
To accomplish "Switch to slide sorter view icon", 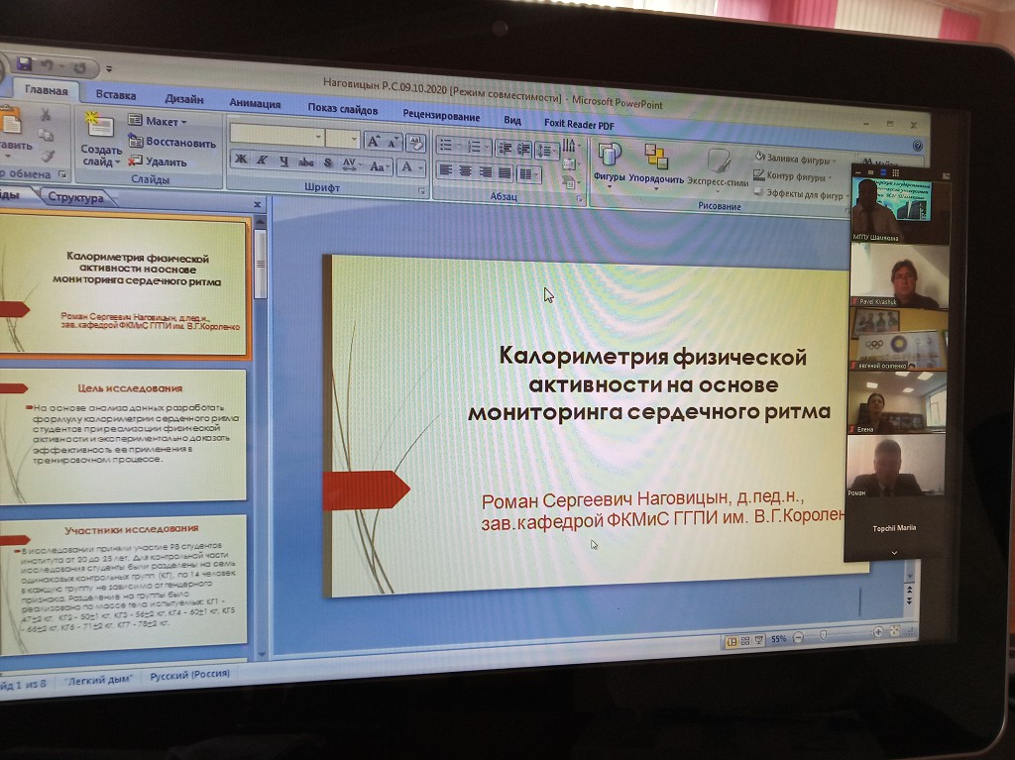I will 746,641.
